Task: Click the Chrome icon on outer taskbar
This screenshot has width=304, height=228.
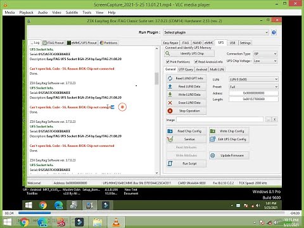Action: point(24,222)
